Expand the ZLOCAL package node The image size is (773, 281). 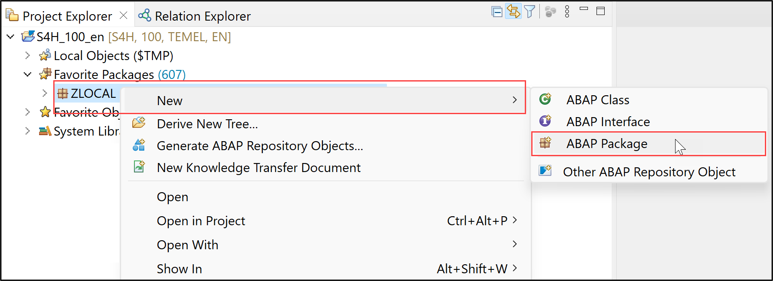[x=45, y=93]
